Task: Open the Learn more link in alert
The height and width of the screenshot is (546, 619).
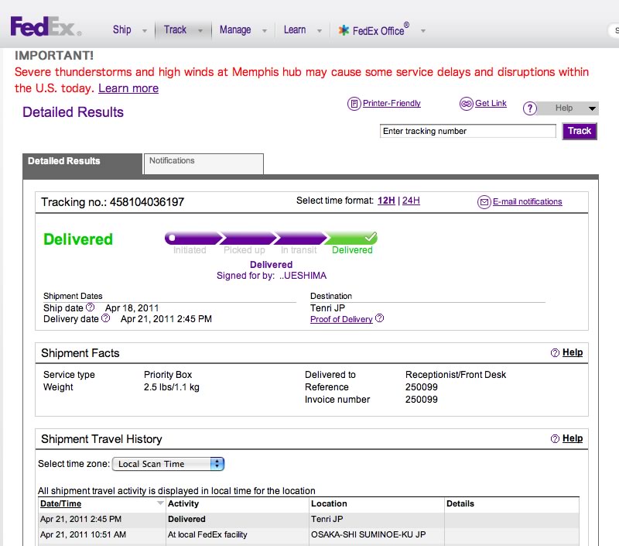Action: coord(128,88)
